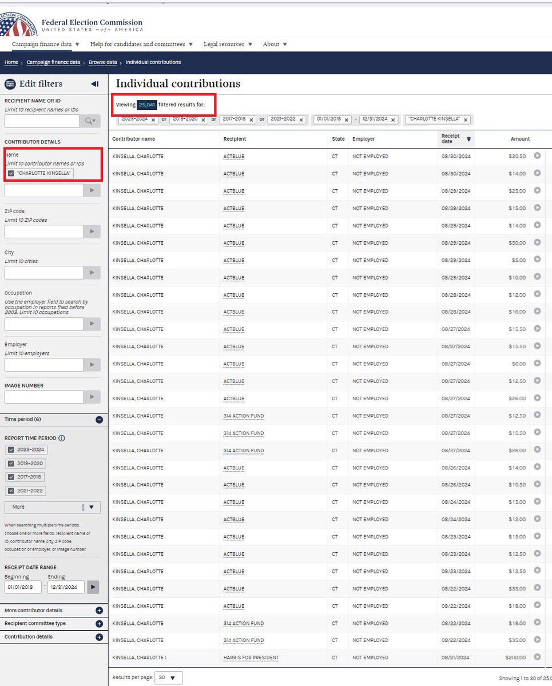Open recipient name search dropdown button
This screenshot has width=552, height=686.
pyautogui.click(x=90, y=121)
